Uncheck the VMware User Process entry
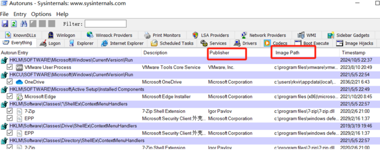This screenshot has height=150, width=380. [9, 67]
